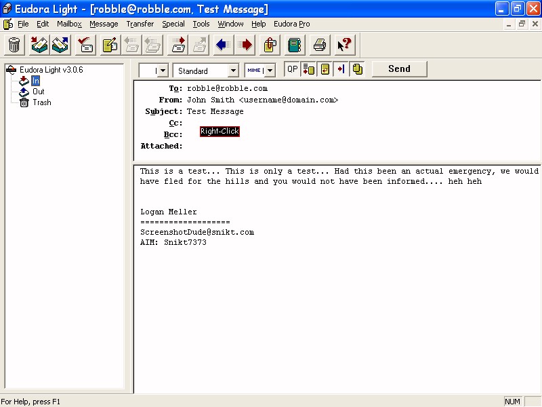Open the Tools menu
This screenshot has width=542, height=407.
click(x=201, y=24)
